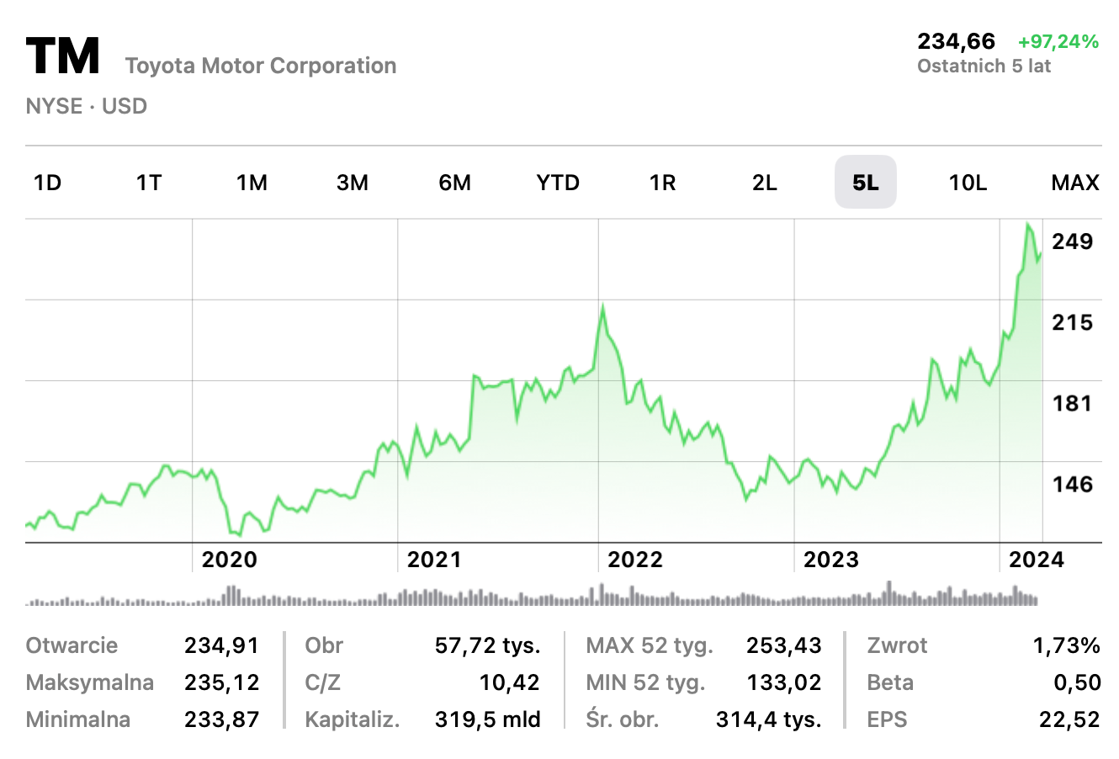The width and height of the screenshot is (1119, 759).
Task: Click the MIN 52 tyg. label
Action: click(646, 682)
